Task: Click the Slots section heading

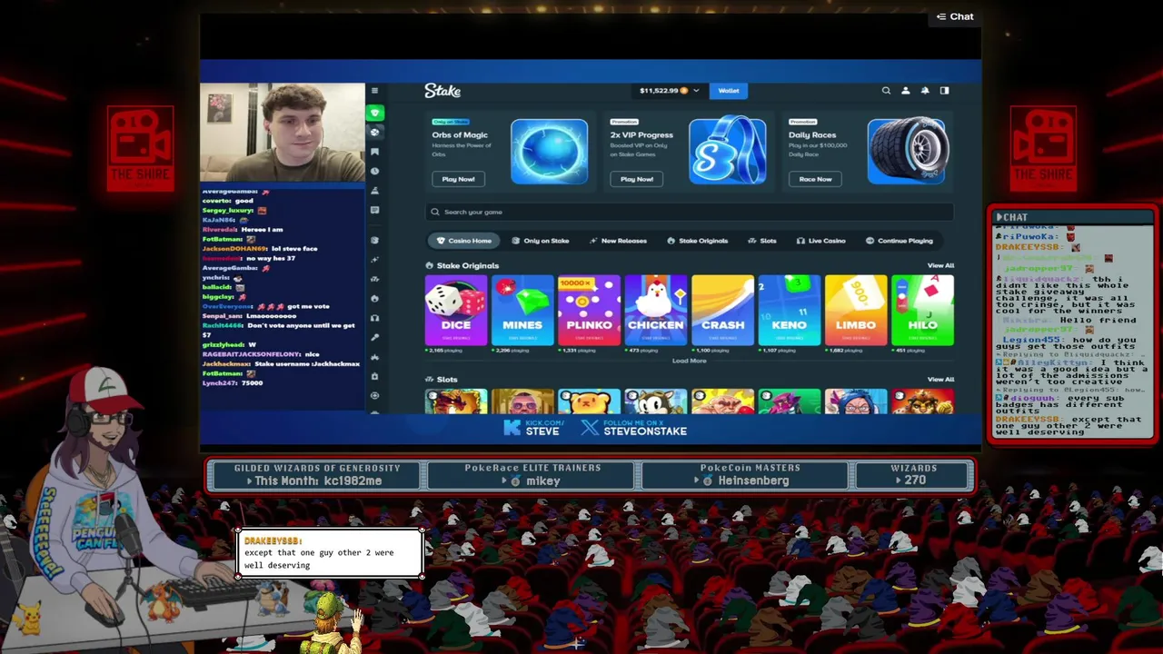Action: (x=442, y=379)
